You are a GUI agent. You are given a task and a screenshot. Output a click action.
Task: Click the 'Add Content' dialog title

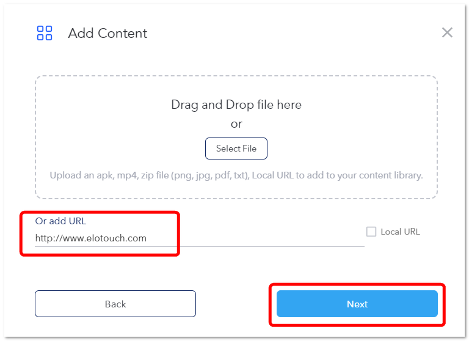pos(107,33)
